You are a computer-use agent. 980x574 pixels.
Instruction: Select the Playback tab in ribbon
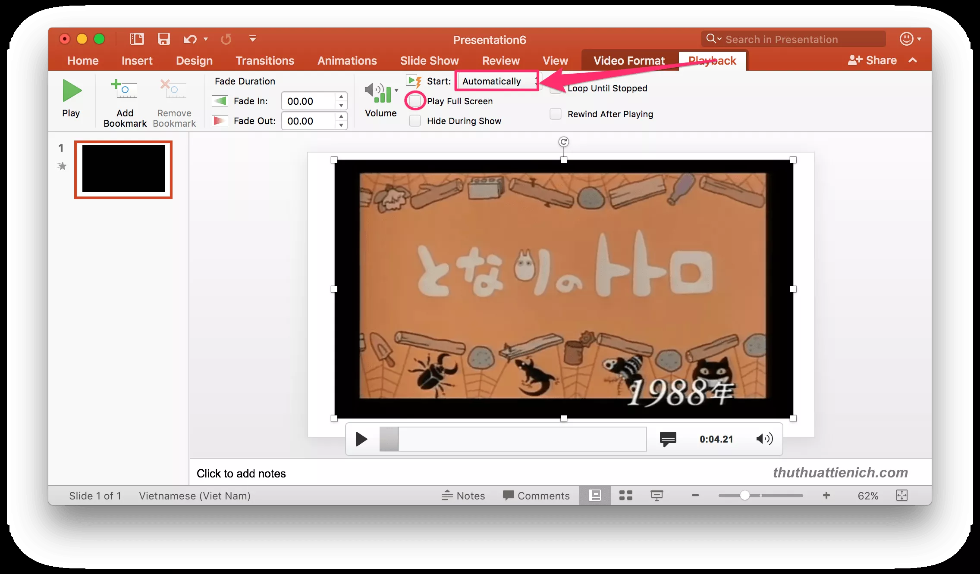coord(712,60)
